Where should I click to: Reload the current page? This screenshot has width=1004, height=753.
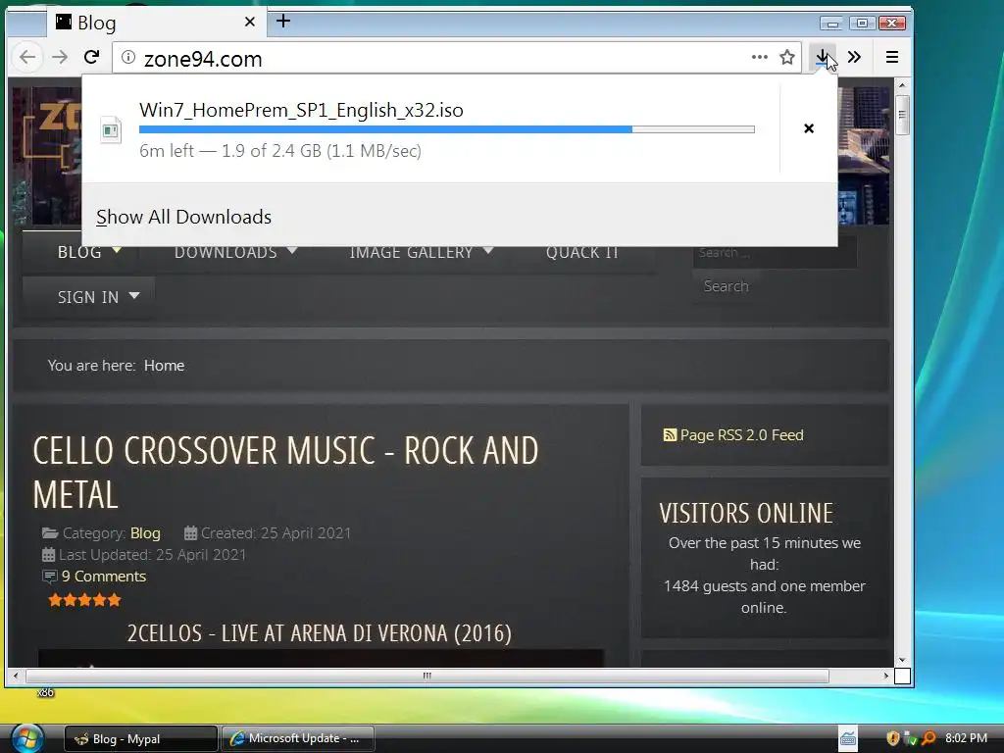[91, 58]
